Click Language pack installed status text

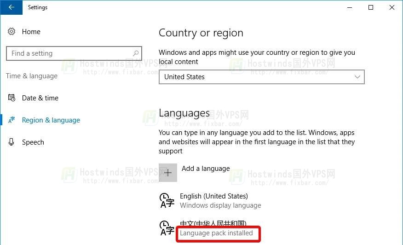(216, 233)
